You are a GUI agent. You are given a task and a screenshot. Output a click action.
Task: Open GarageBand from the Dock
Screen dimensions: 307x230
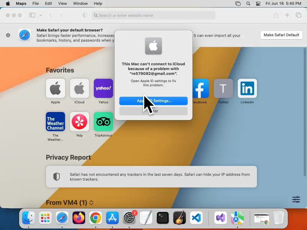(180, 218)
